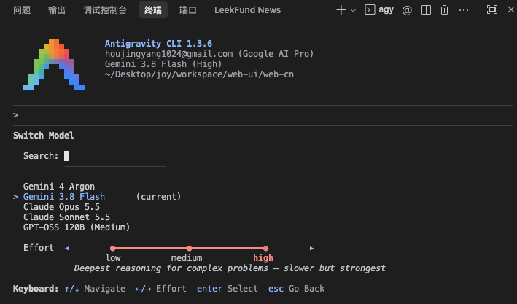Click the Antigravity pixel logo
This screenshot has height=304, width=517.
coord(54,64)
